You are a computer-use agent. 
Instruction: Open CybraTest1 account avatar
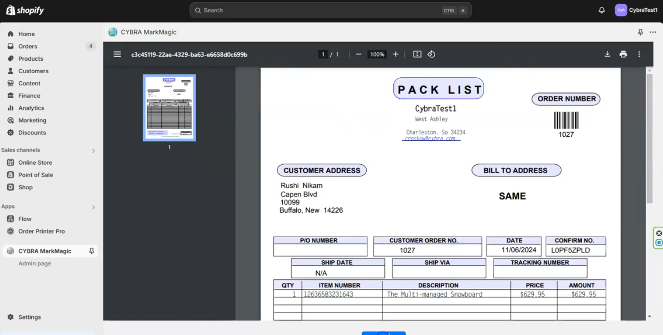[620, 10]
